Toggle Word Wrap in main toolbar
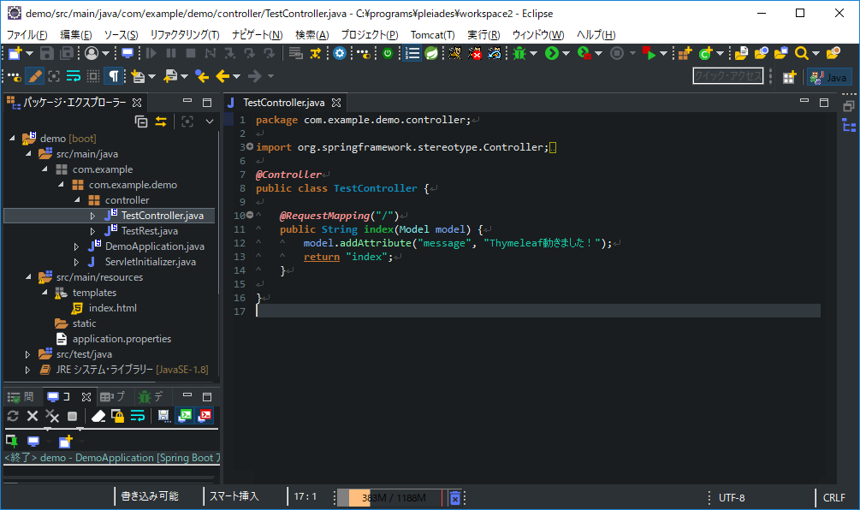 tap(74, 76)
